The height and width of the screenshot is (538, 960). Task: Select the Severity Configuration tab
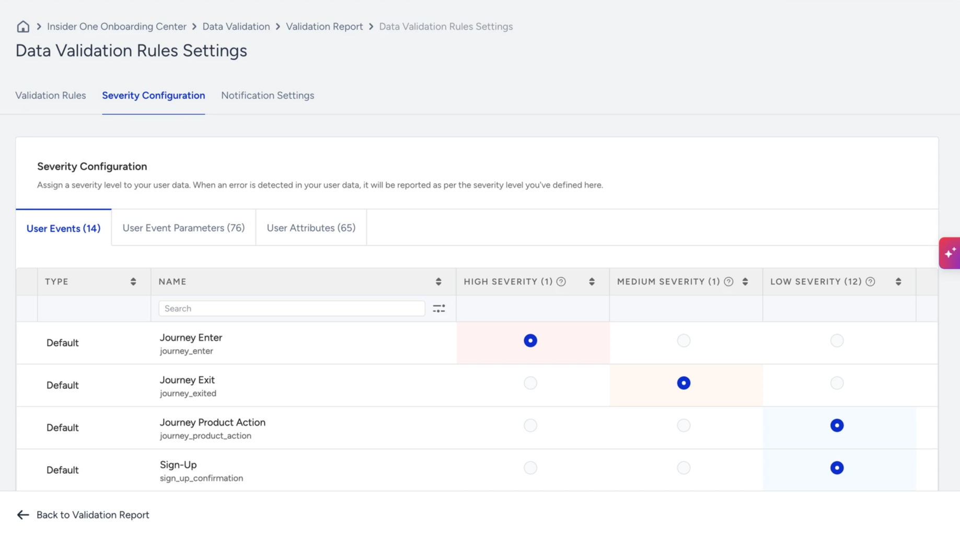coord(154,95)
